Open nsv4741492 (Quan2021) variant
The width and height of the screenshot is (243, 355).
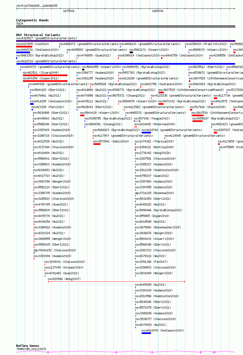tap(62, 273)
